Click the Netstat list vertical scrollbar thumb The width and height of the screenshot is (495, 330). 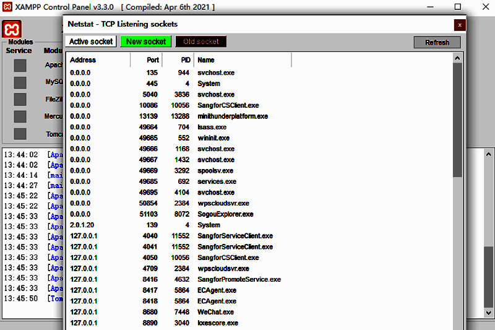click(x=457, y=120)
